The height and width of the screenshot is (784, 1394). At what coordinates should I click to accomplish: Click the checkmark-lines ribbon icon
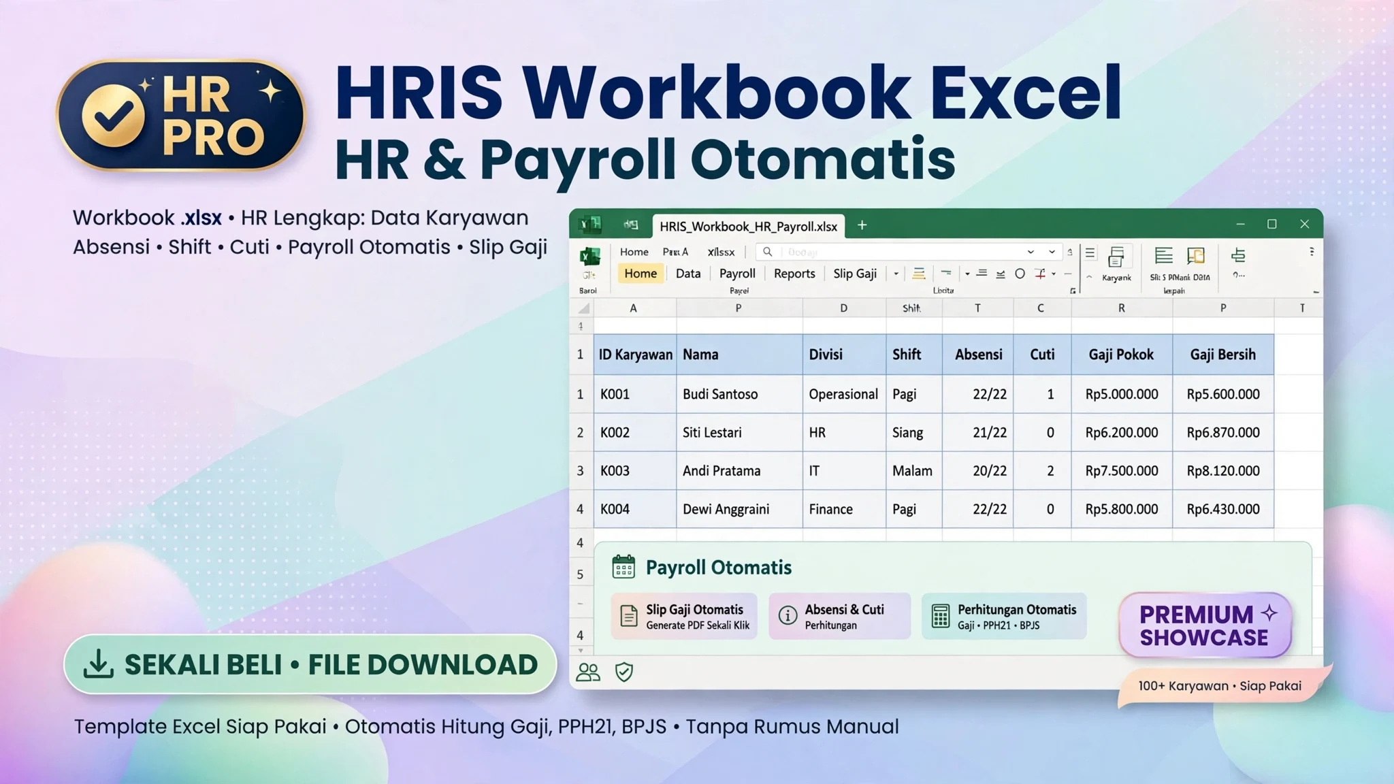[1001, 274]
